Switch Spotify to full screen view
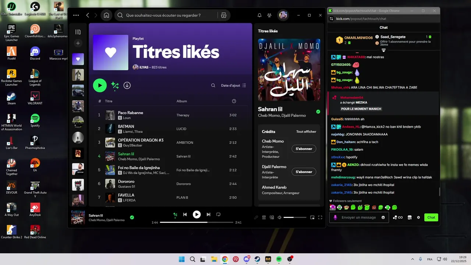Image resolution: width=471 pixels, height=265 pixels. (x=320, y=218)
